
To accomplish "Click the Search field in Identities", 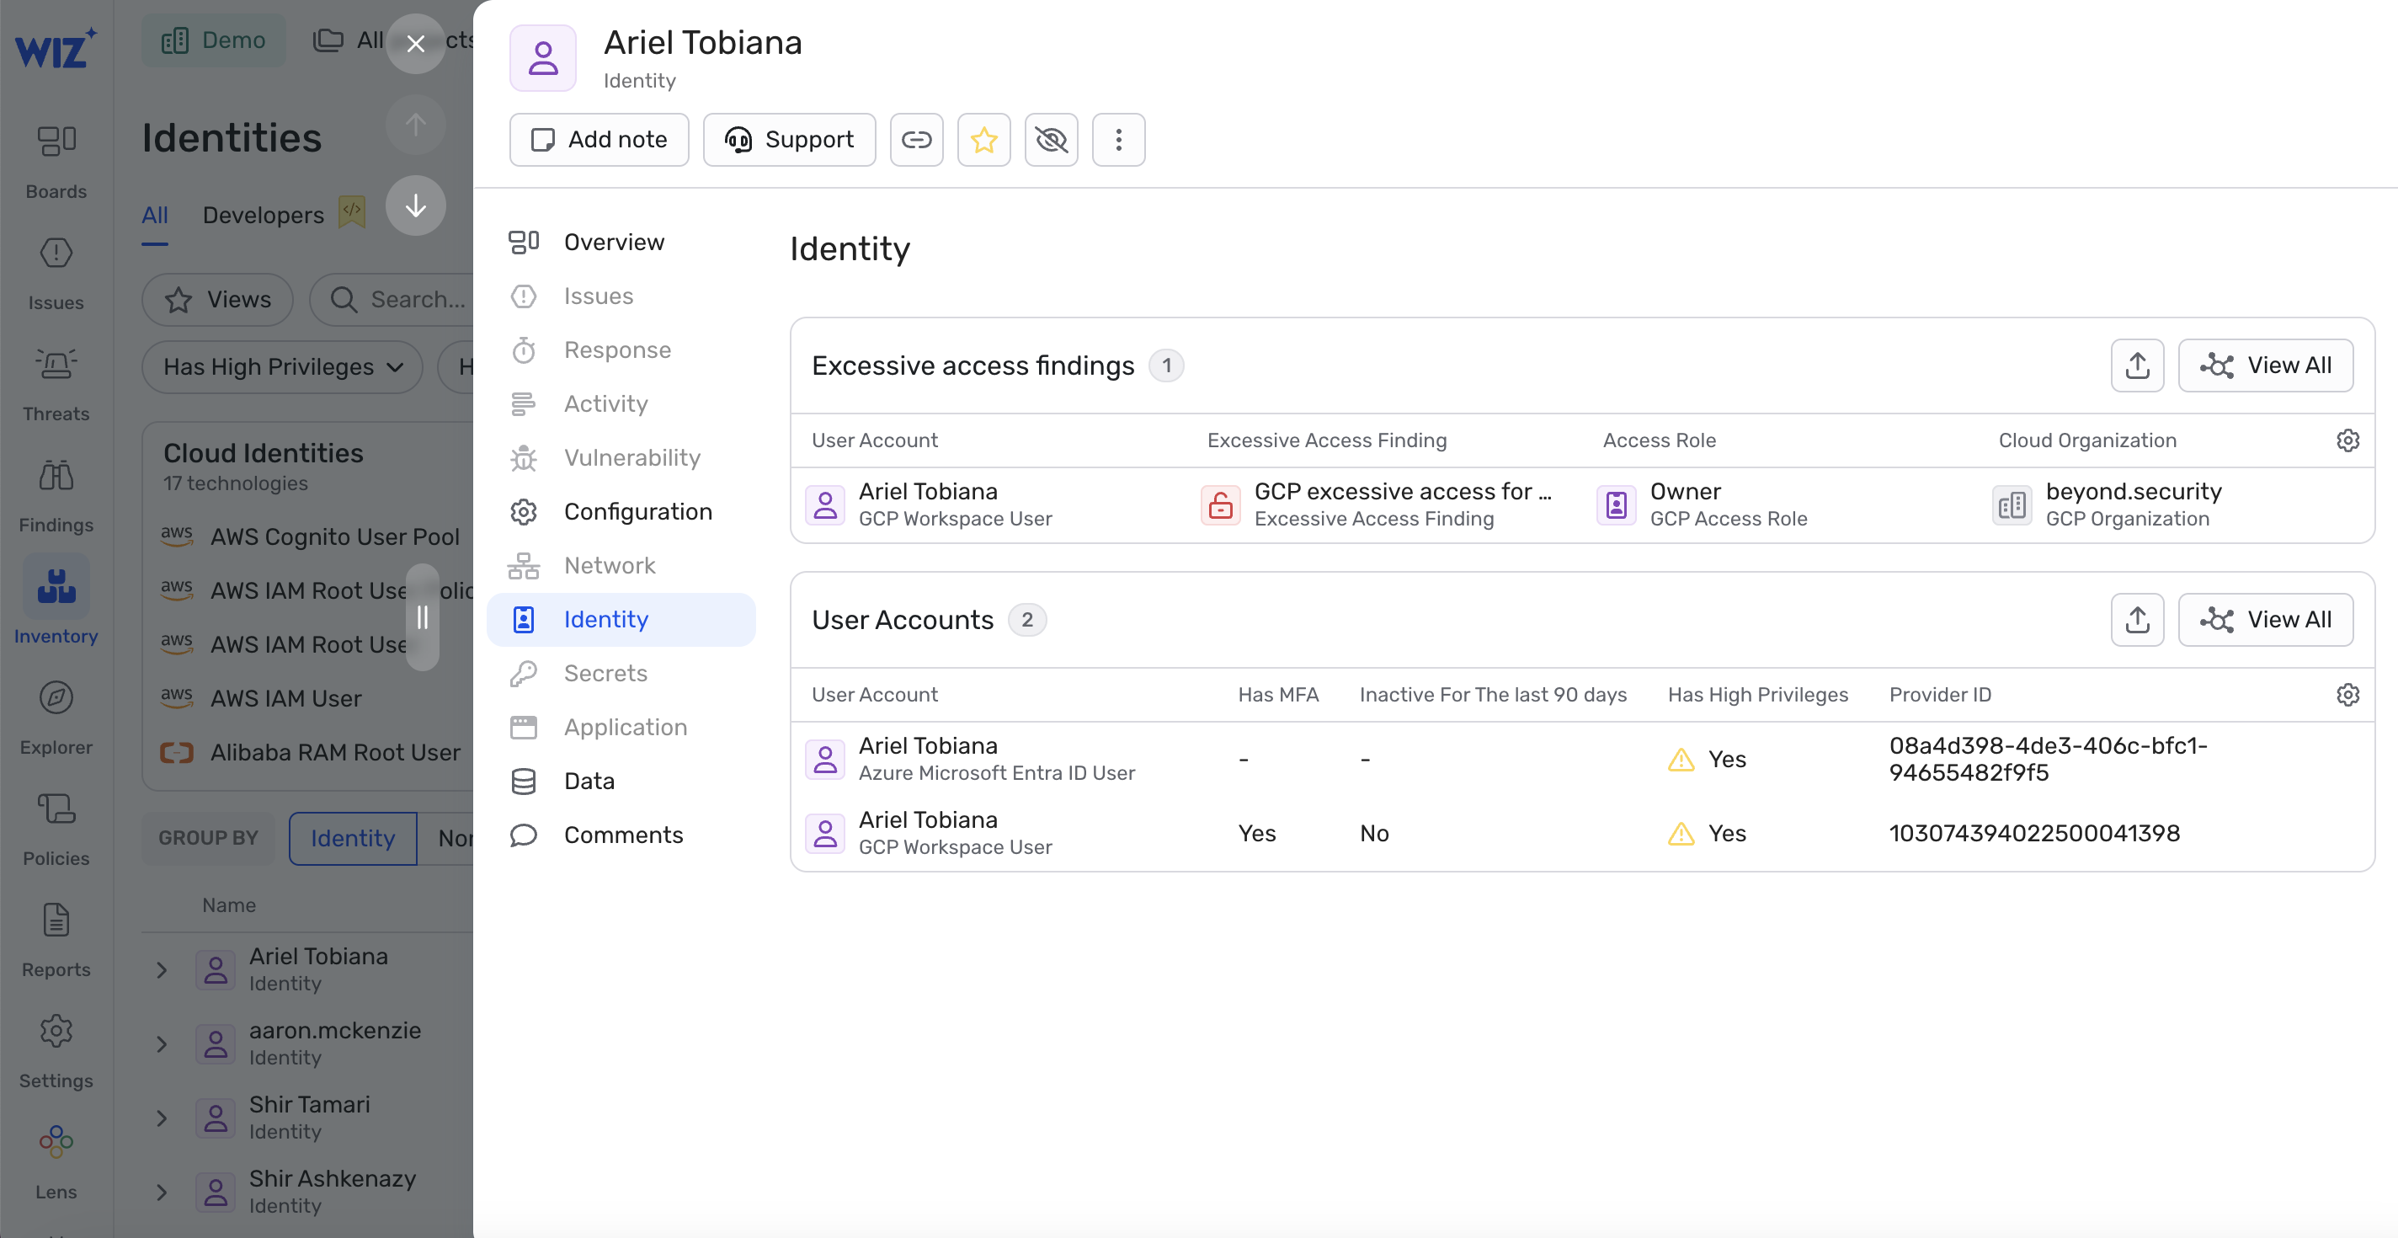I will pyautogui.click(x=393, y=300).
